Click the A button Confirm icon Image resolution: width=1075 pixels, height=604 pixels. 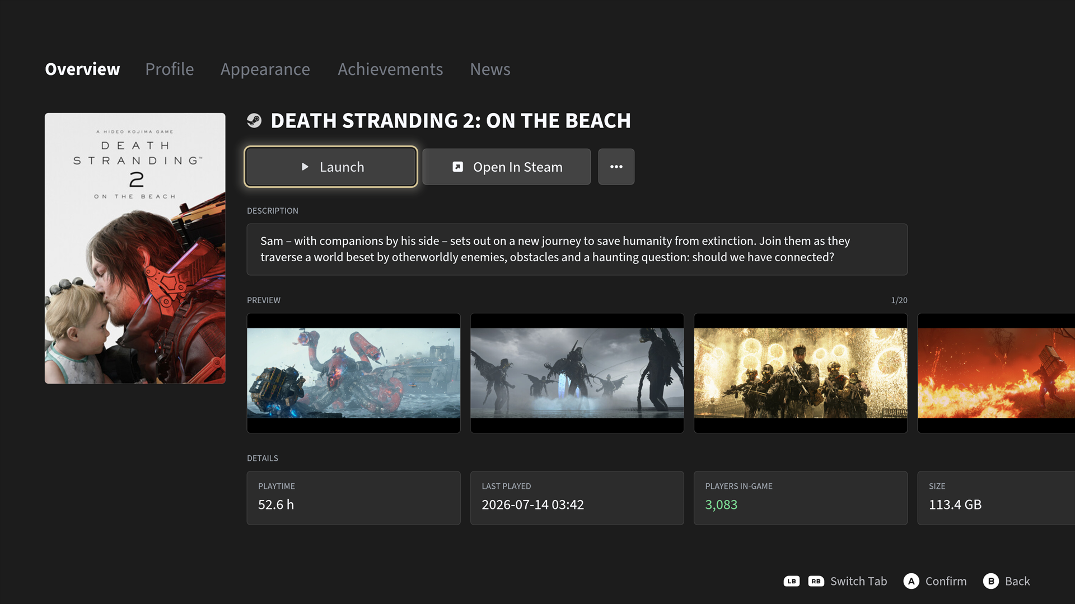912,581
